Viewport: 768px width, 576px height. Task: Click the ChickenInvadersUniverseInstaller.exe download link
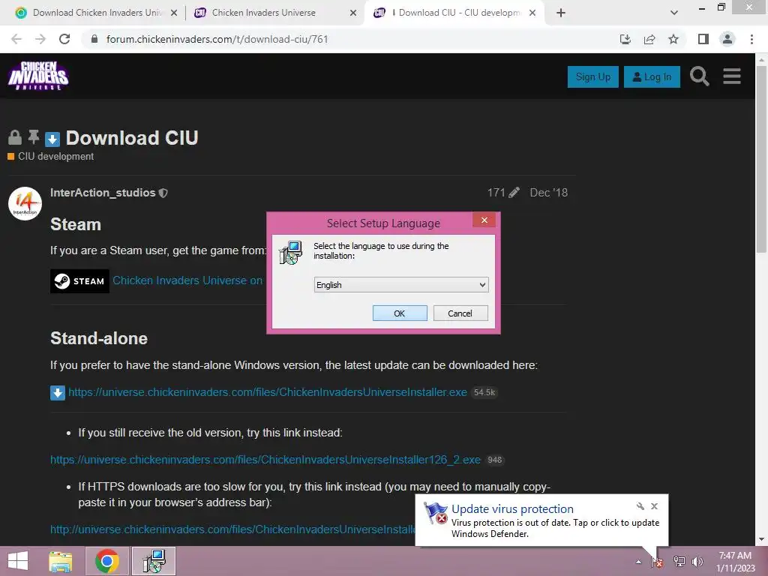[x=268, y=392]
